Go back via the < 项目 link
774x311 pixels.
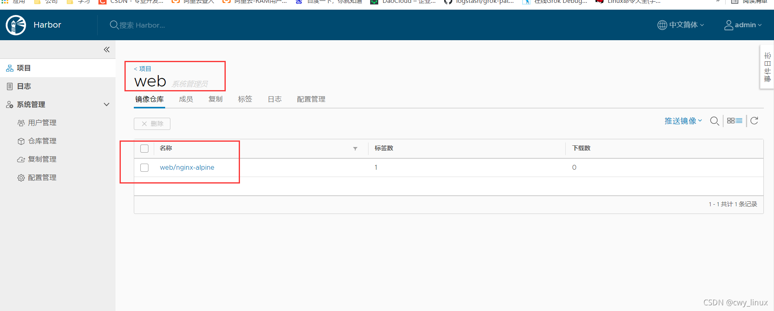(142, 69)
